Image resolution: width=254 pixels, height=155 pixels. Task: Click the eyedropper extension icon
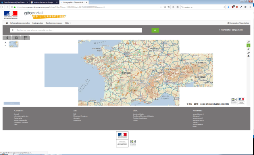[x=241, y=7]
